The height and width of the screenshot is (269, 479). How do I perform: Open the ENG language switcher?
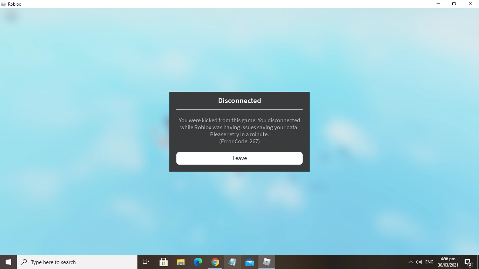429,262
